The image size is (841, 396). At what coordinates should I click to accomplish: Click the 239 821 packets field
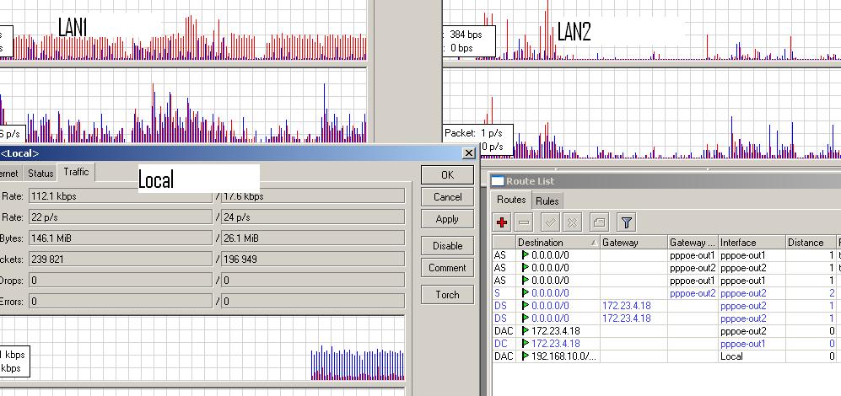coord(121,259)
